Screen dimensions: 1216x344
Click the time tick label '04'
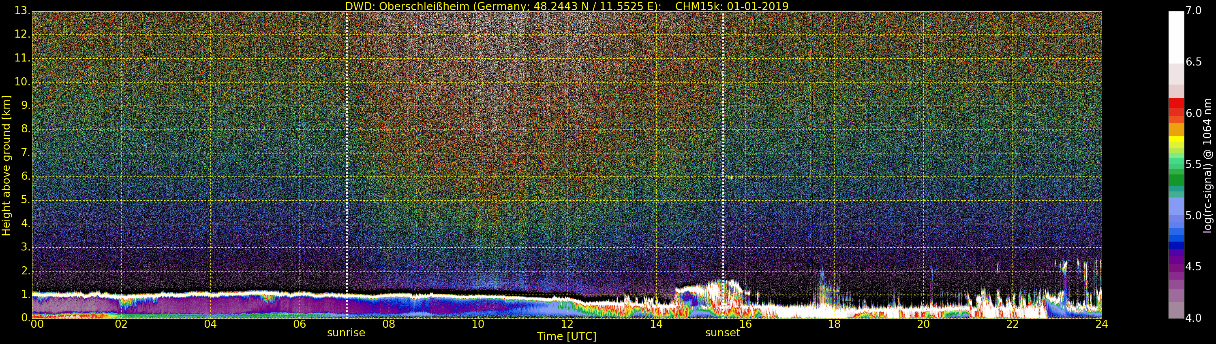click(x=210, y=324)
